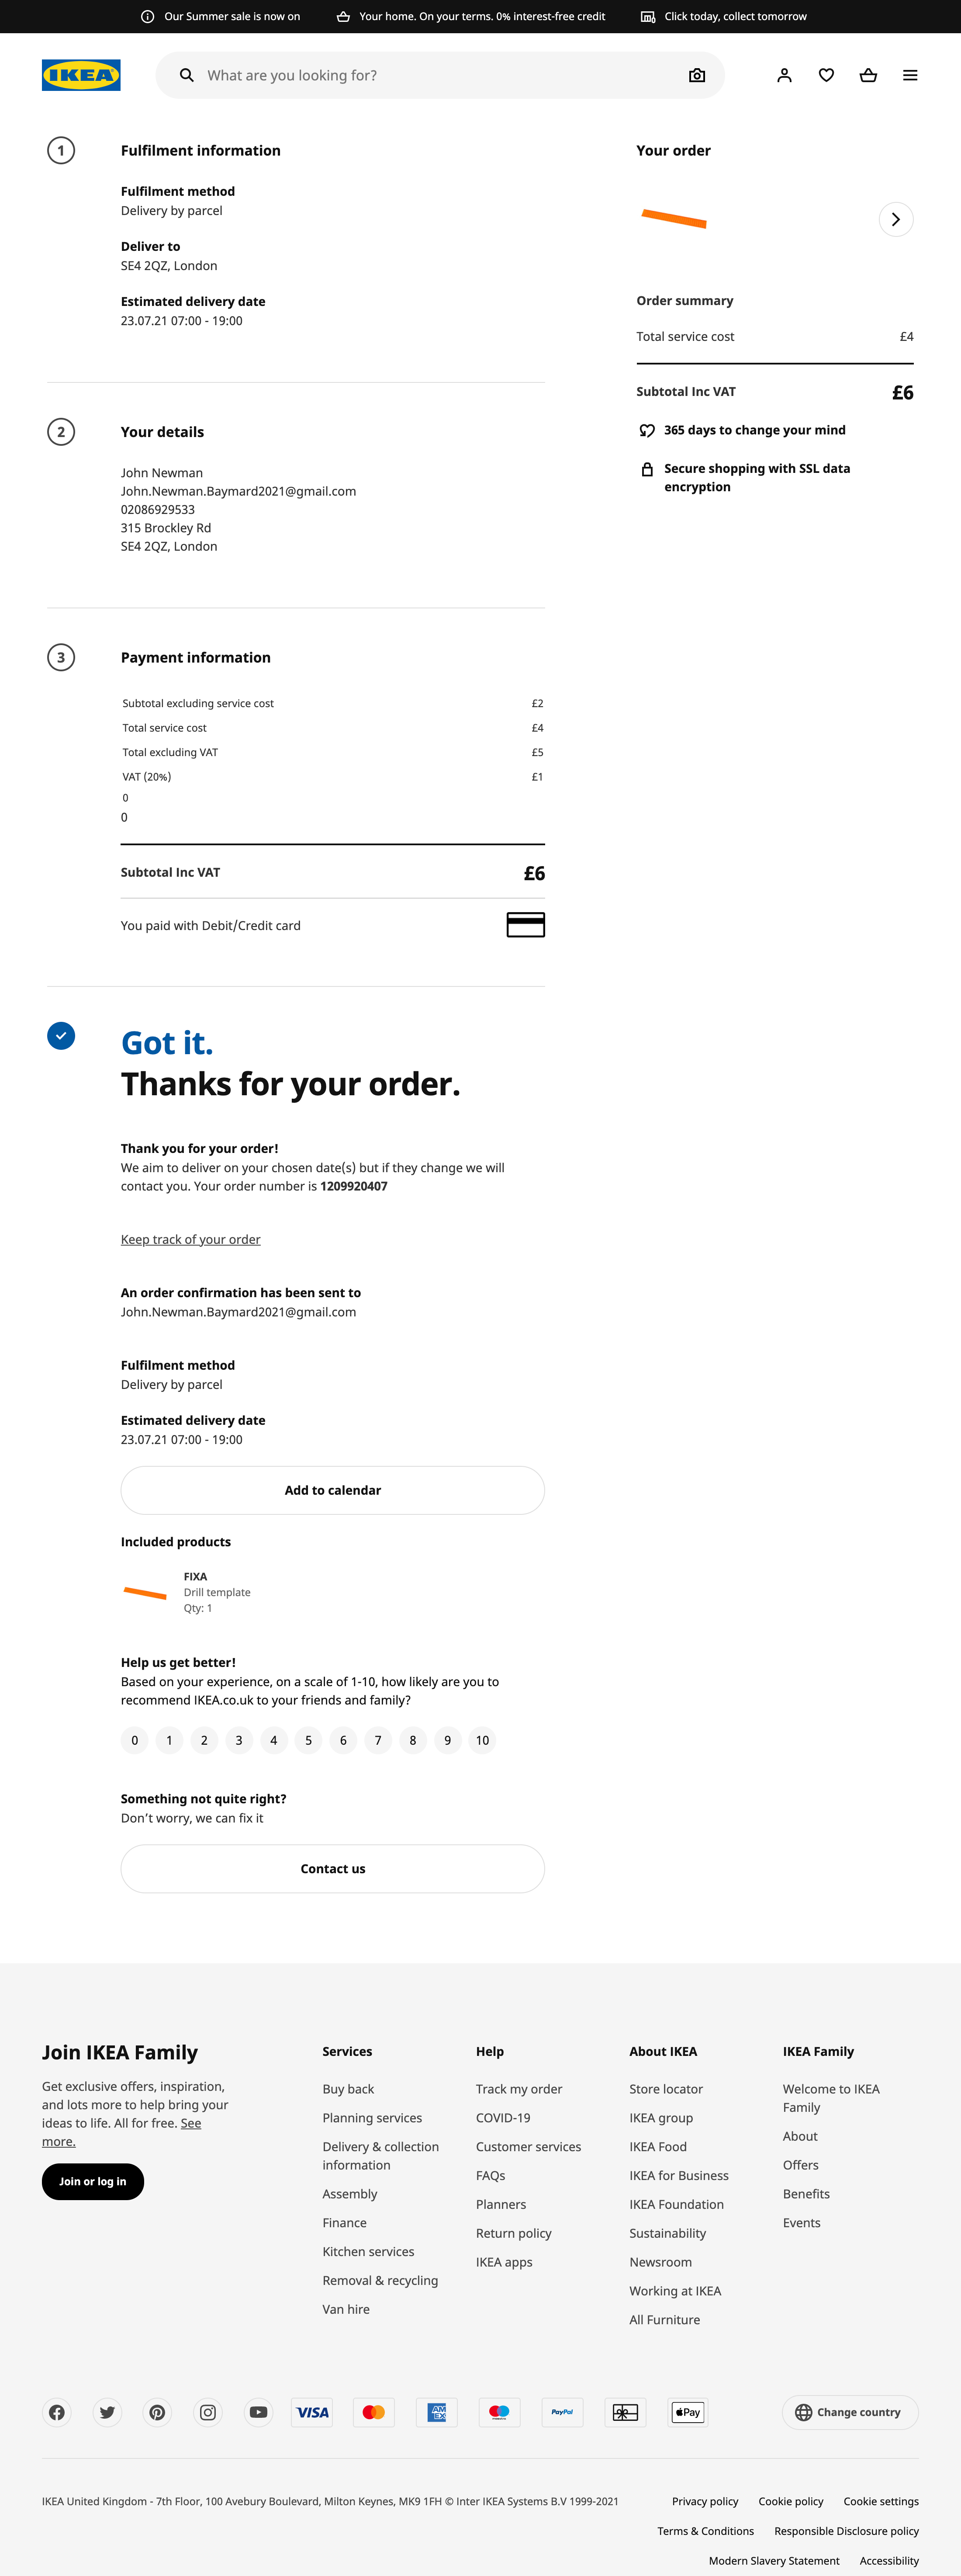Select rating 10 for recommendation
This screenshot has height=2576, width=961.
tap(483, 1740)
